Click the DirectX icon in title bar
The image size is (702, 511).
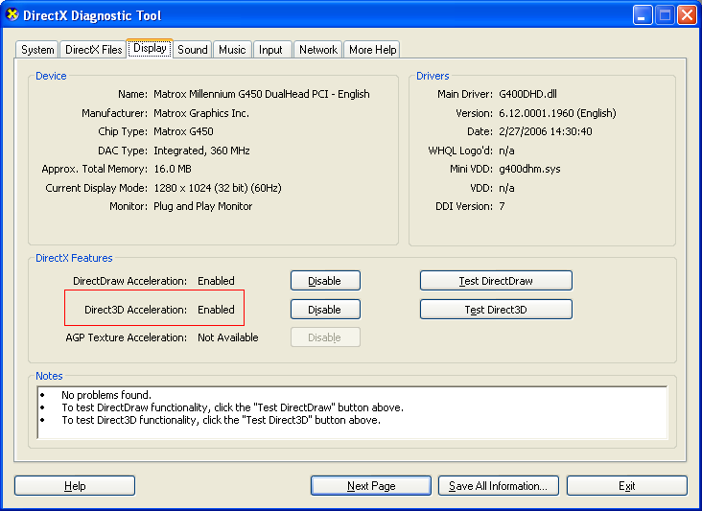12,14
